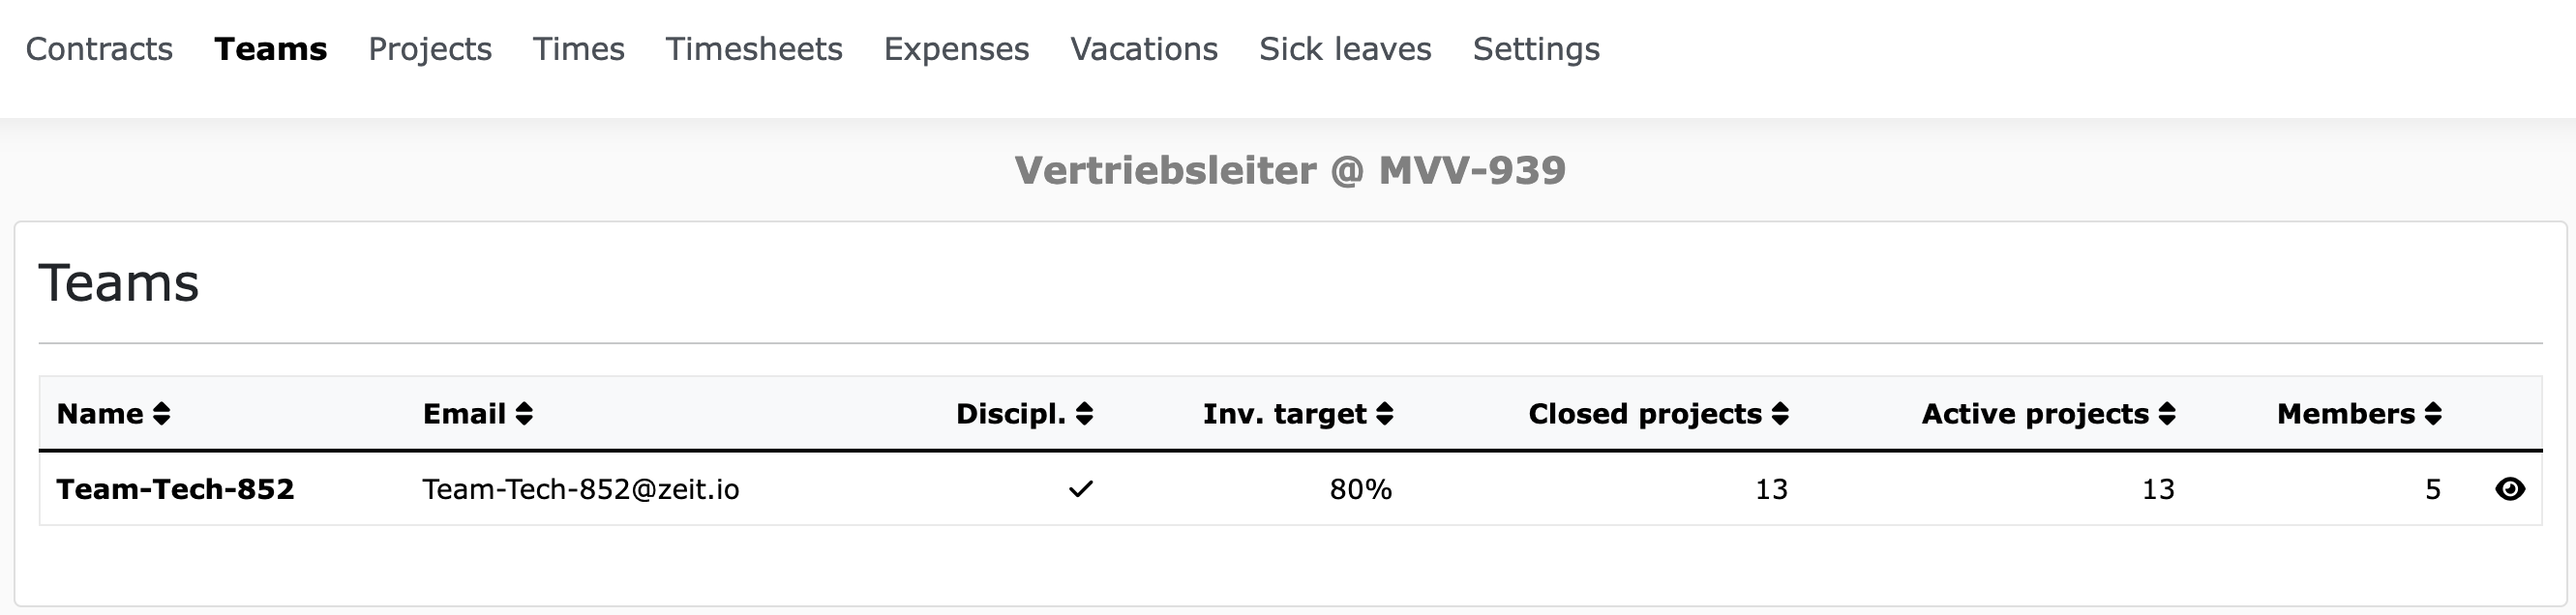Image resolution: width=2576 pixels, height=615 pixels.
Task: Go to the Timesheets section
Action: coord(754,49)
